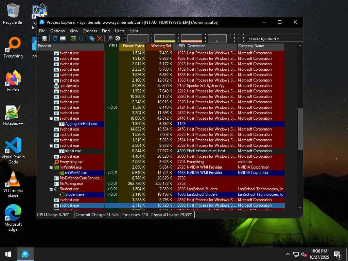This screenshot has height=261, width=348.
Task: Click the child nvWmi64.exe NVIDIA icon (PID 4468)
Action: (x=62, y=173)
